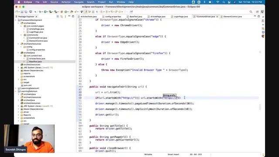Maximize the Package Explorer view
The height and width of the screenshot is (157, 279).
click(73, 17)
